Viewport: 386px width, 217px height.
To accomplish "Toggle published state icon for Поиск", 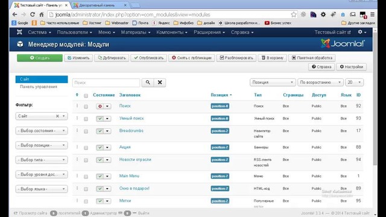I will (x=100, y=106).
